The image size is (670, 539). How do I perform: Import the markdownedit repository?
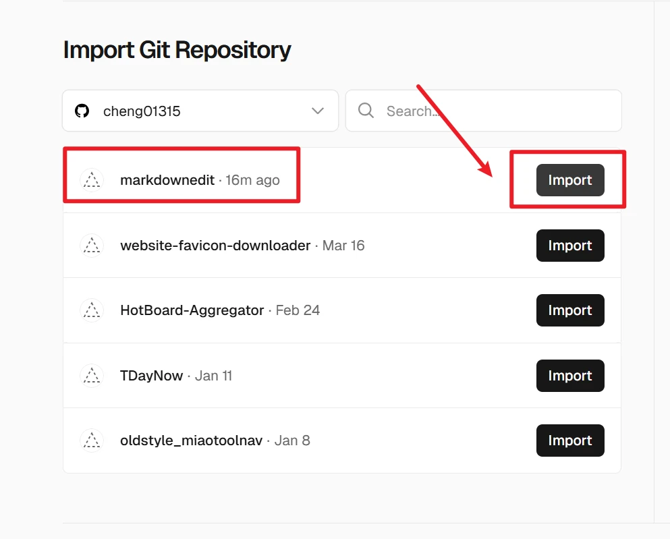click(569, 180)
